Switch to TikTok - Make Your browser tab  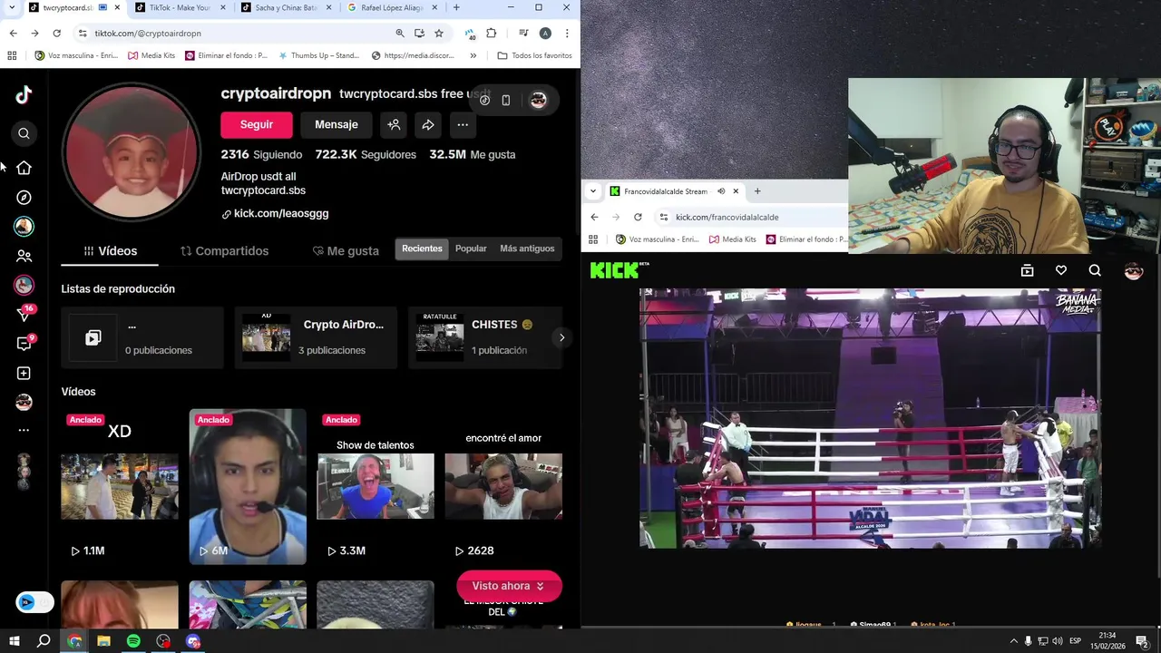point(180,7)
